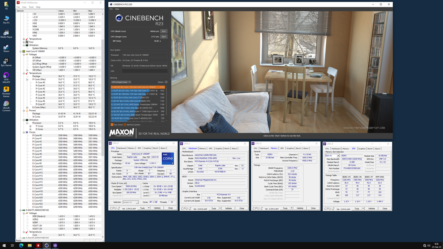The height and width of the screenshot is (249, 443).
Task: Open Microsoft Edge from the taskbar
Action: [21, 245]
